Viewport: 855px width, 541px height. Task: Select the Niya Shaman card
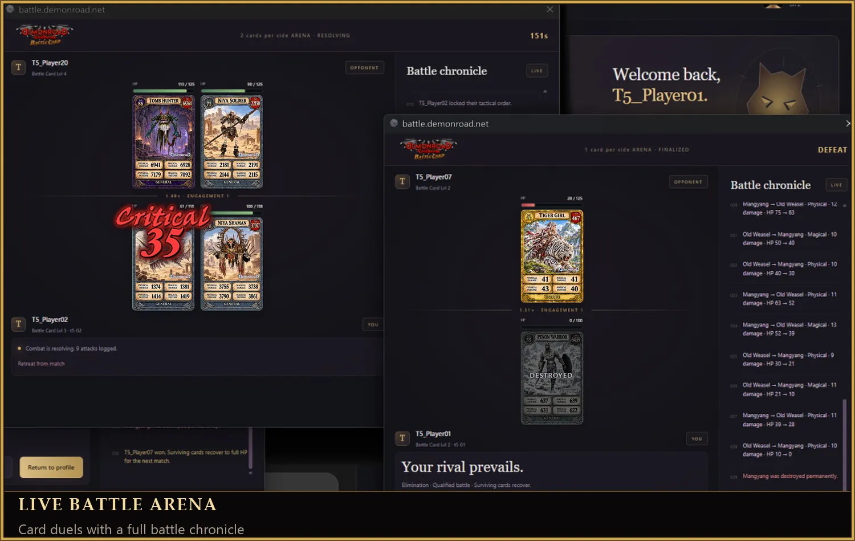point(232,264)
